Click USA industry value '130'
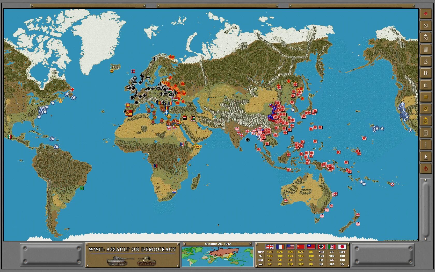The width and height of the screenshot is (435, 272). pos(290,264)
